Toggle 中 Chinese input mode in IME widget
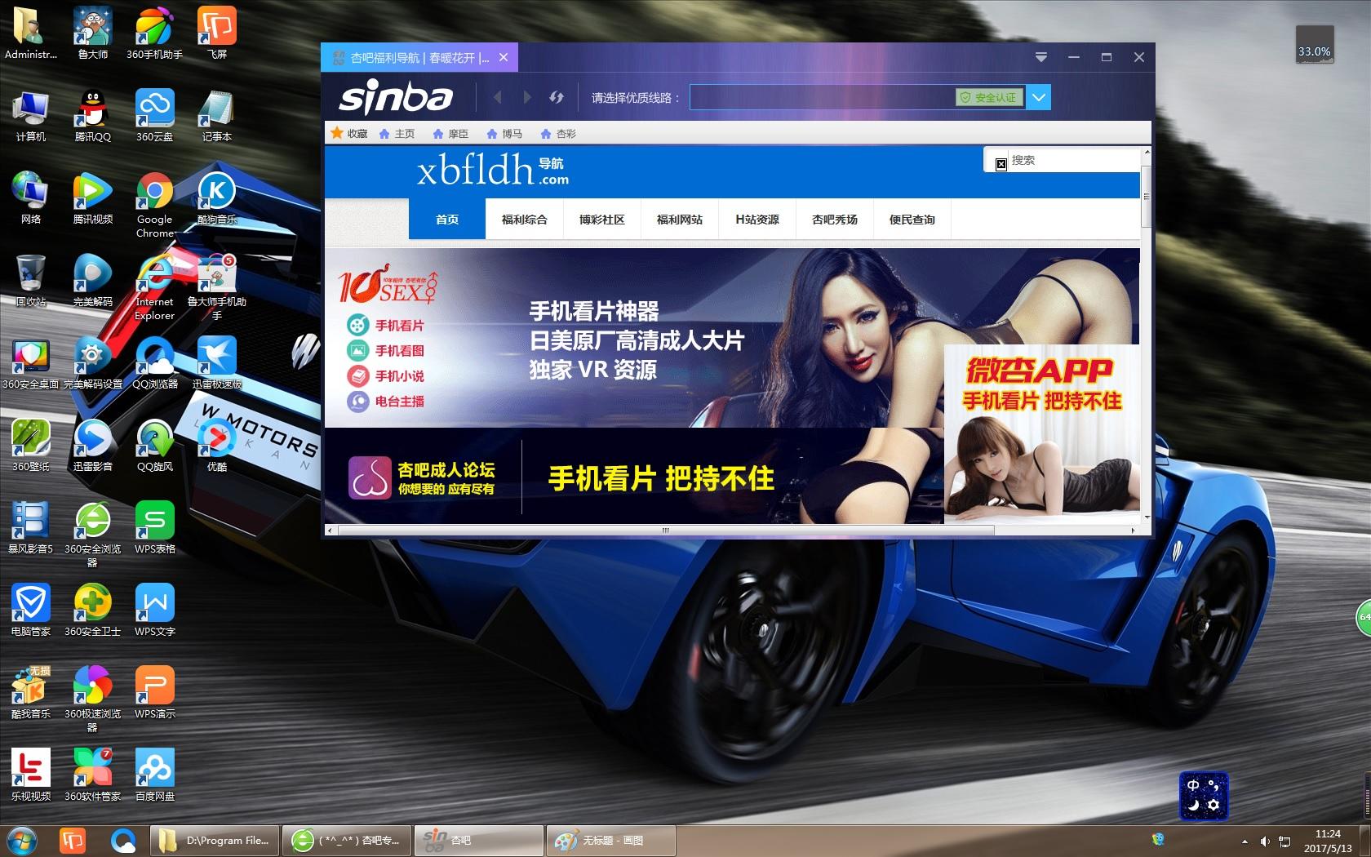The width and height of the screenshot is (1371, 857). coord(1193,785)
